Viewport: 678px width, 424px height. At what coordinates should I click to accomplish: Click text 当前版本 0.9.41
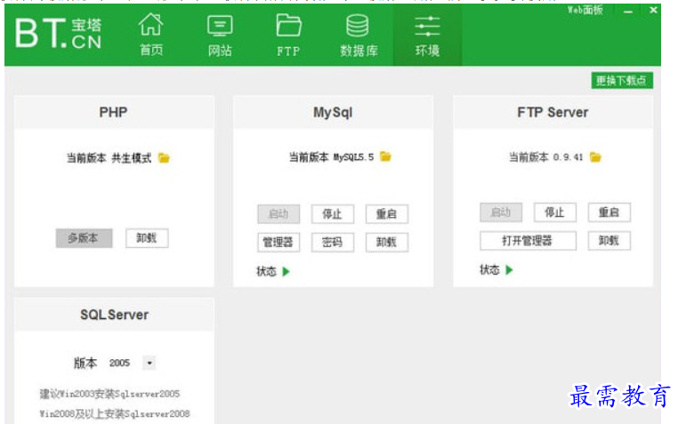(x=545, y=156)
